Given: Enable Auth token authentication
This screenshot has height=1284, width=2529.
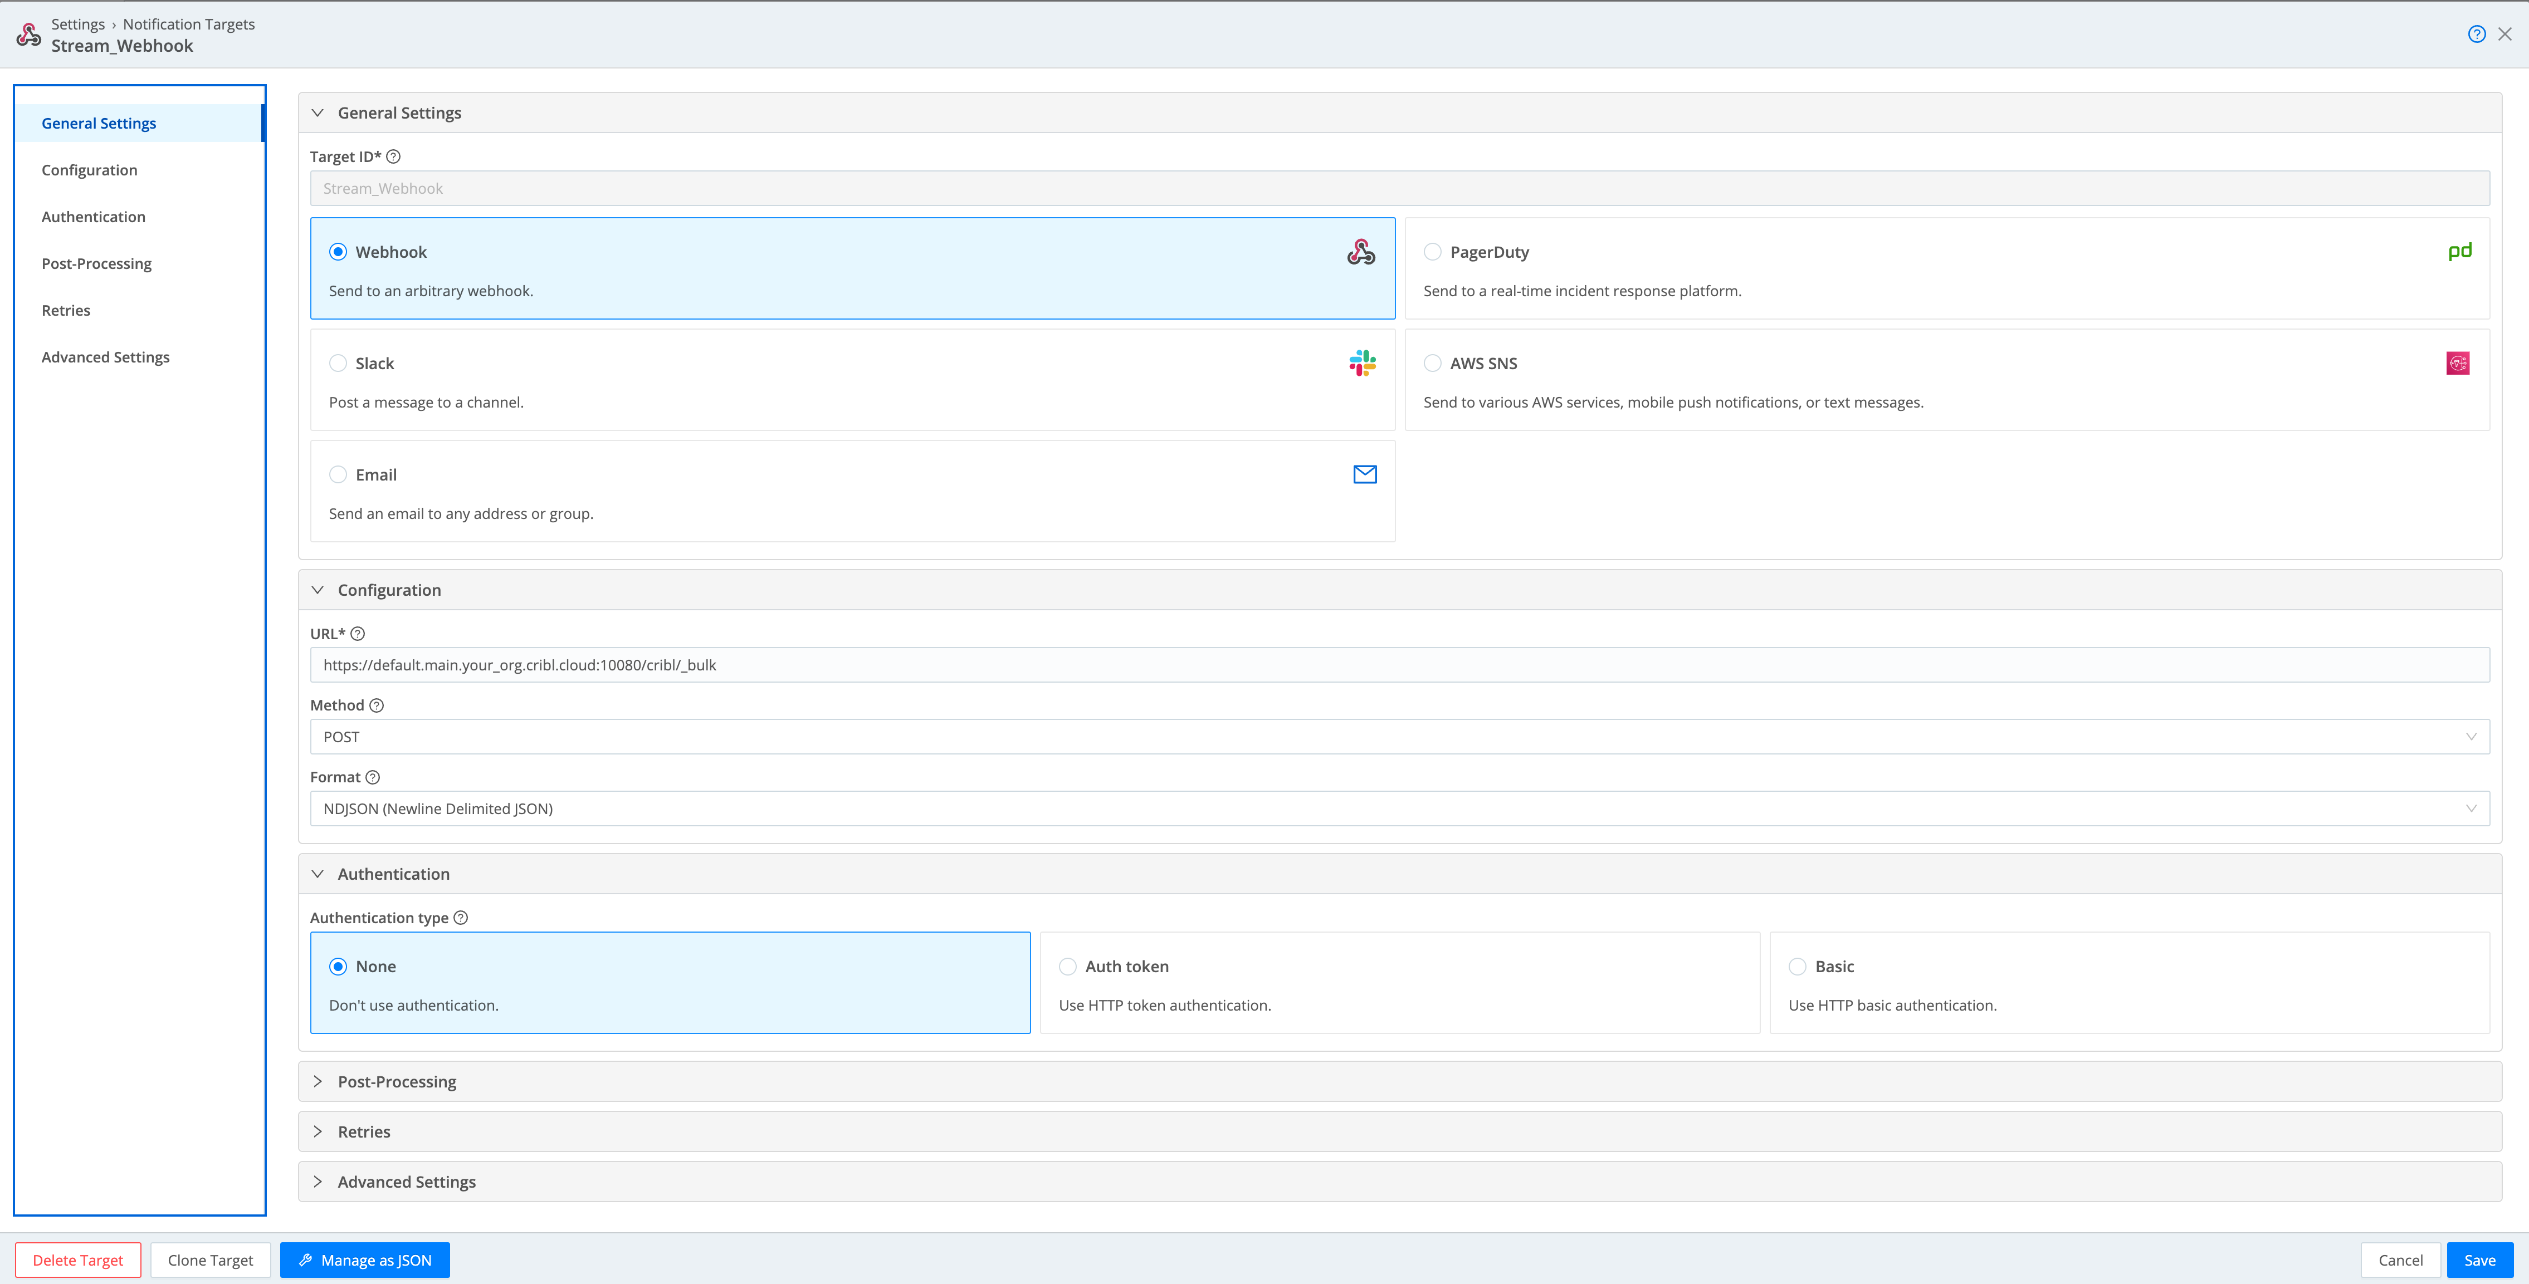Looking at the screenshot, I should (x=1067, y=966).
